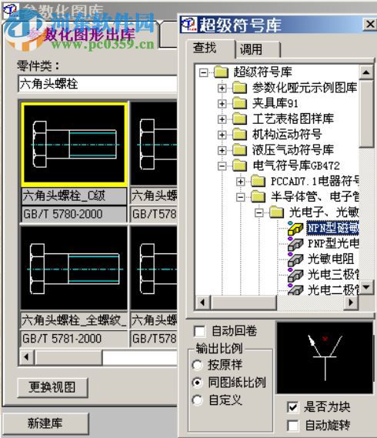Click the thumbnail list scroll left arrow
Image resolution: width=377 pixels, height=438 pixels.
tap(27, 357)
